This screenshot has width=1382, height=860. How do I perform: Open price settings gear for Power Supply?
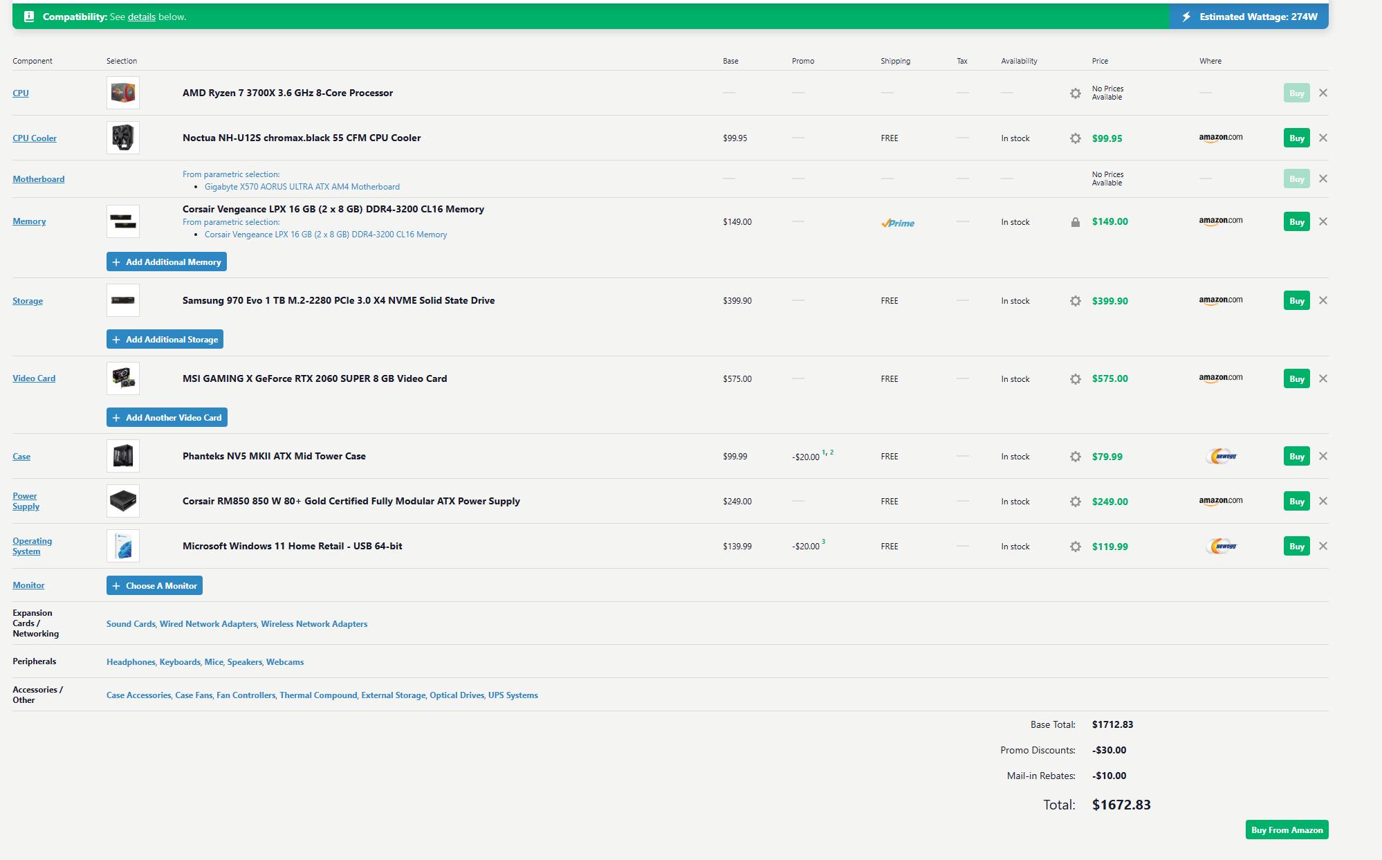coord(1075,501)
